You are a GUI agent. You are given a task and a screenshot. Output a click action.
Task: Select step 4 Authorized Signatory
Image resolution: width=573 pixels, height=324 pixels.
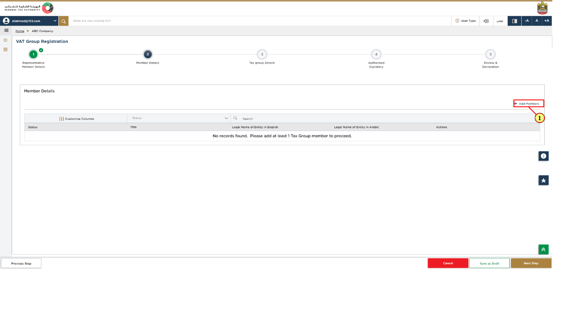(376, 54)
